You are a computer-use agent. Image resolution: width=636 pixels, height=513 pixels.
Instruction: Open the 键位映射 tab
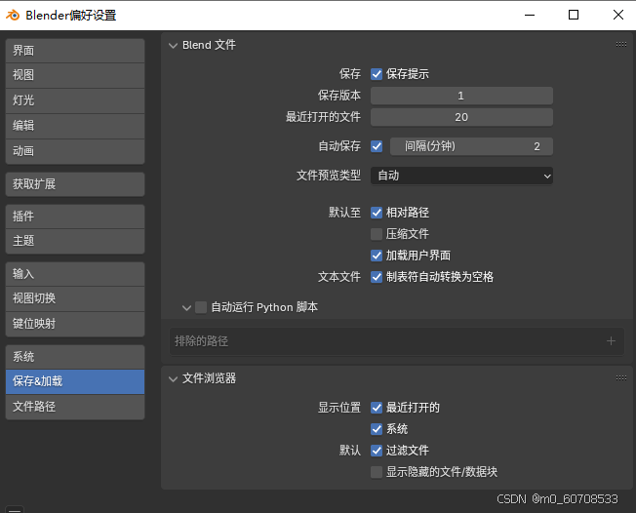coord(75,324)
